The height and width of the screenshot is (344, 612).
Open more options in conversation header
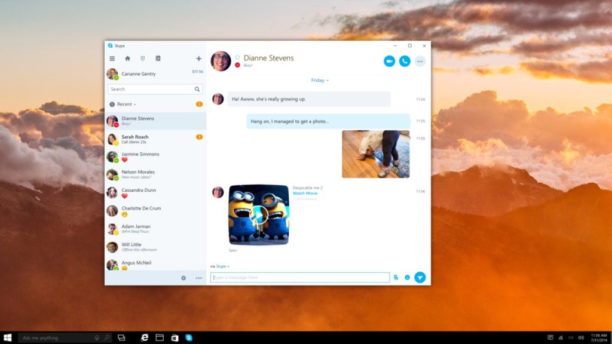420,61
